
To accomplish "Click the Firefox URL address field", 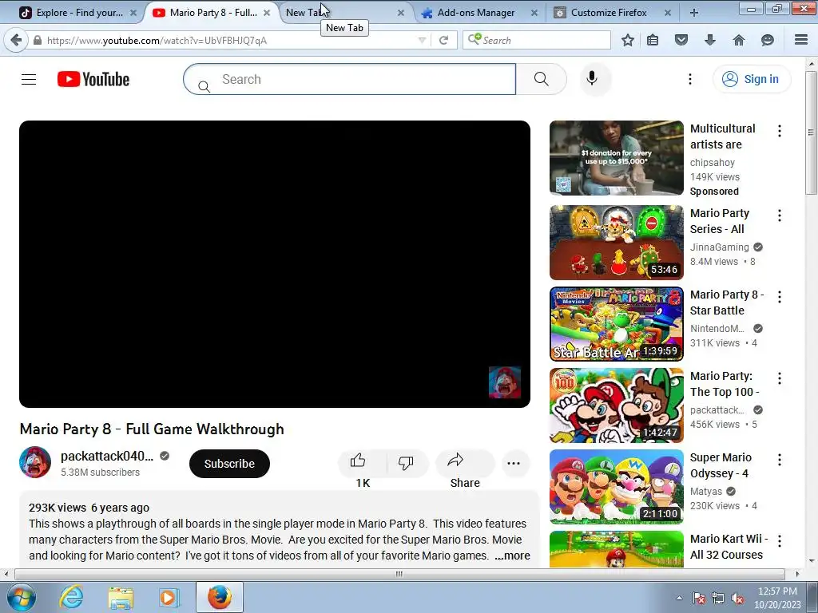I will click(229, 40).
